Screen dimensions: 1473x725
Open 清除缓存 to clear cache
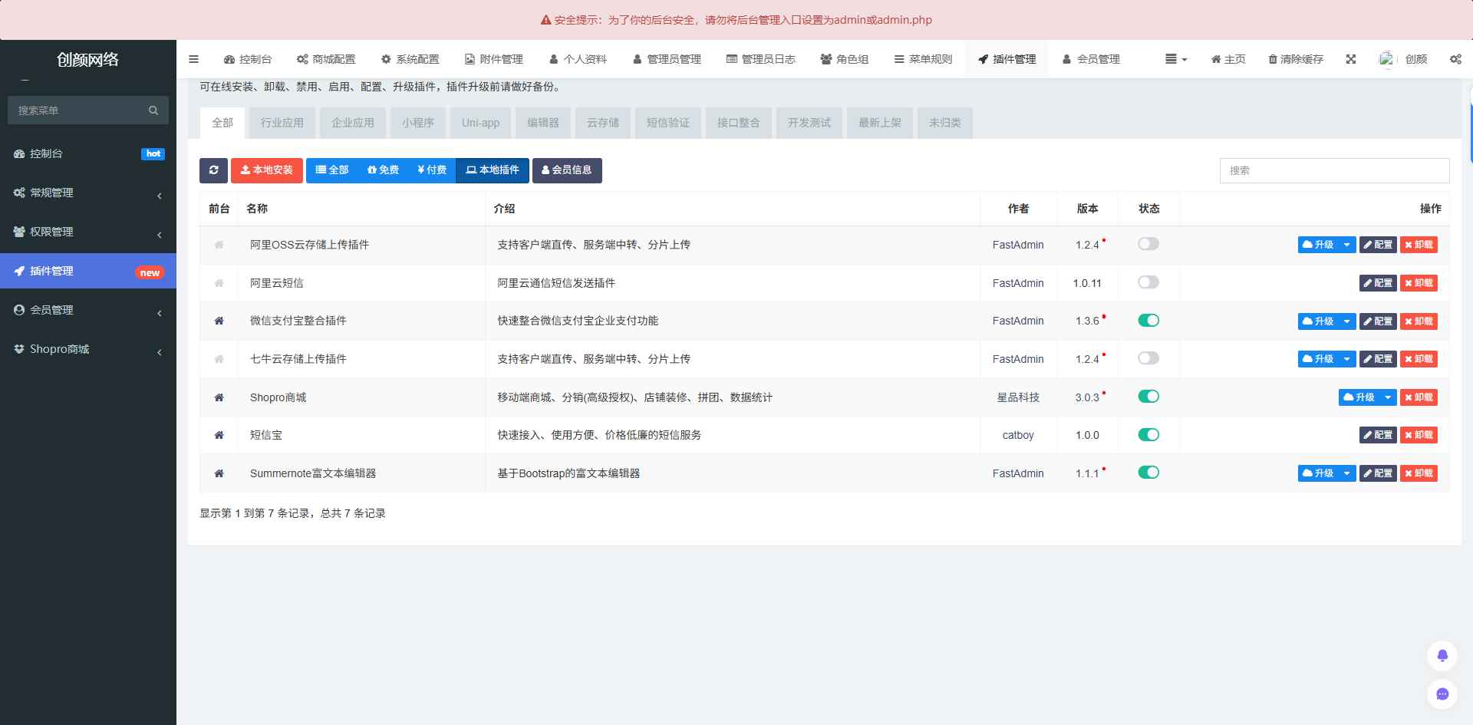point(1295,58)
